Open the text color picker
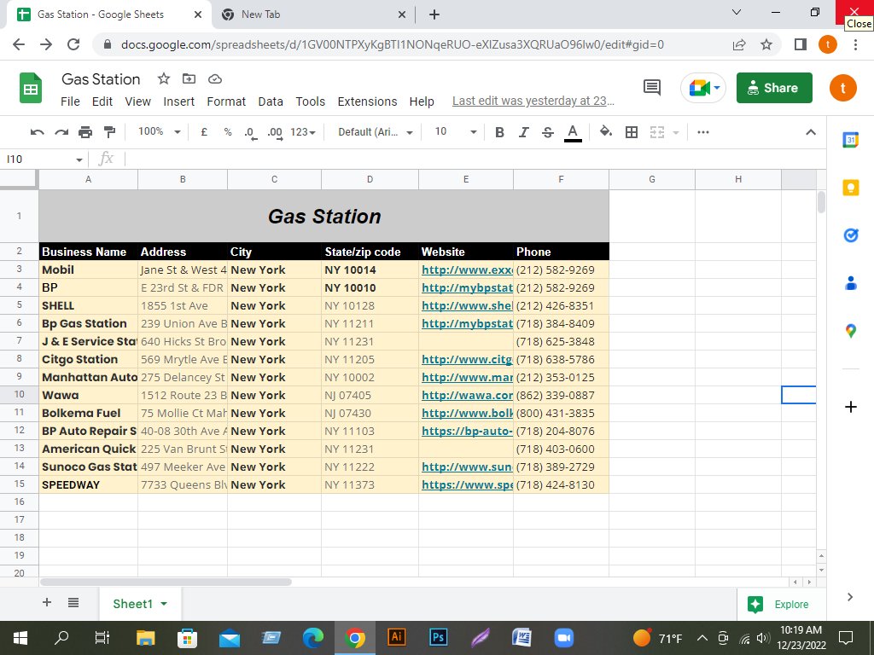The height and width of the screenshot is (655, 874). (x=573, y=132)
